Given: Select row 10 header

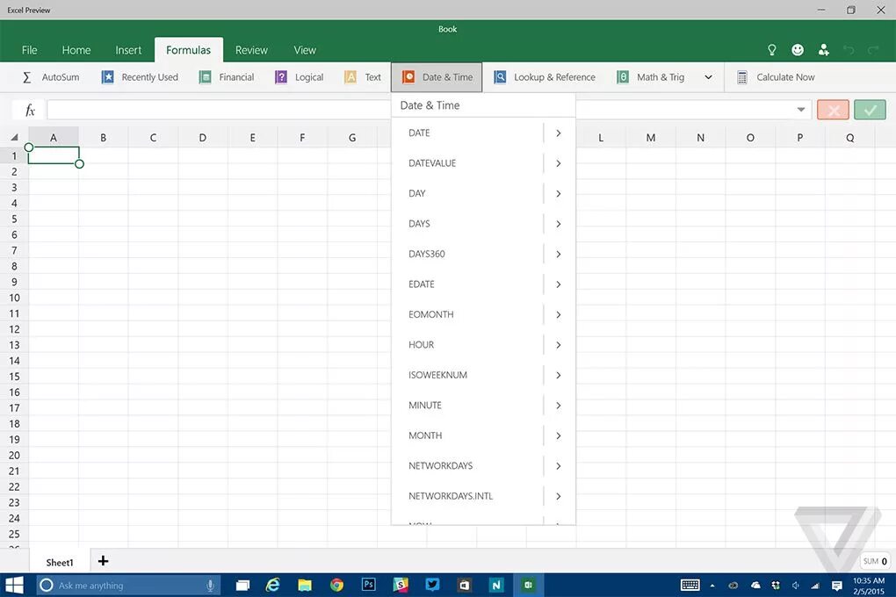Looking at the screenshot, I should pyautogui.click(x=14, y=298).
